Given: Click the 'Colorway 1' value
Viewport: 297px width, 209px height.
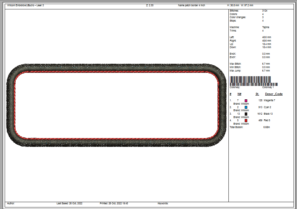Looking at the screenshot, I should pos(268,87).
